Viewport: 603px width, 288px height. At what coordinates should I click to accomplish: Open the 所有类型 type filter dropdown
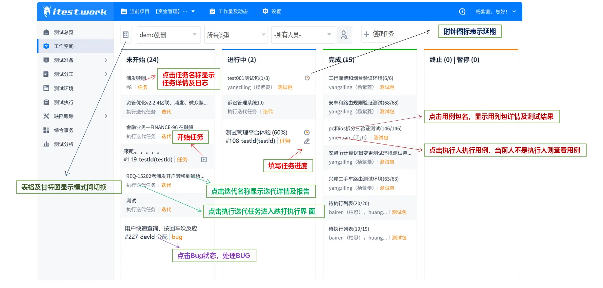pyautogui.click(x=236, y=35)
